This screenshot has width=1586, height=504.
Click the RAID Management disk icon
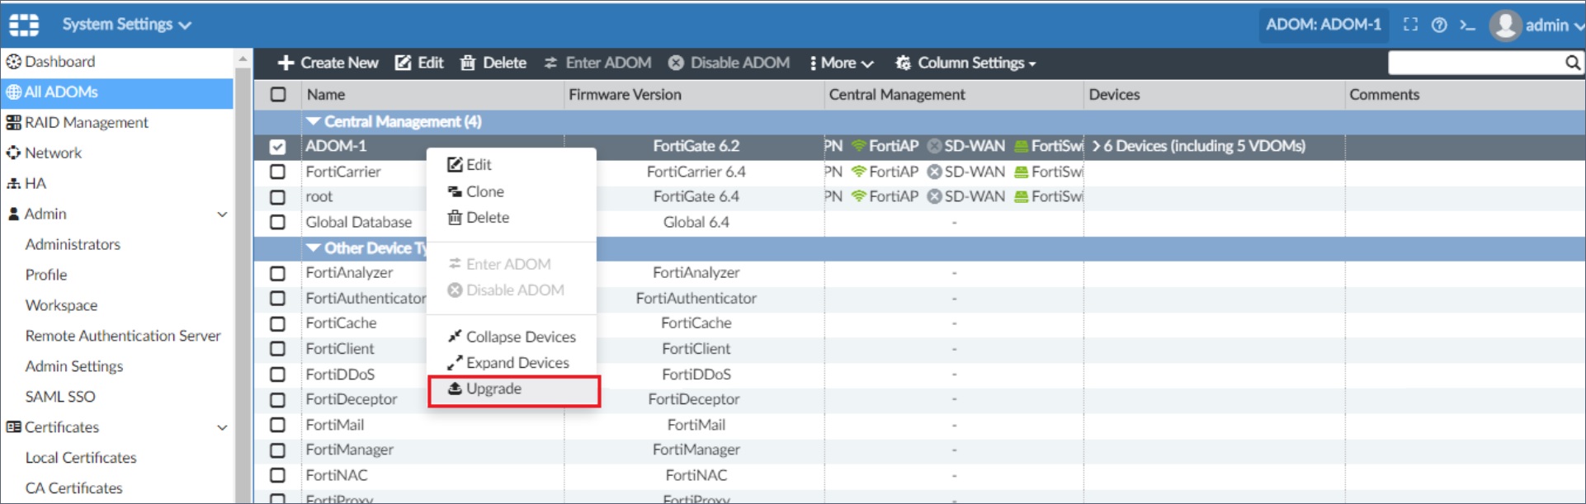14,123
